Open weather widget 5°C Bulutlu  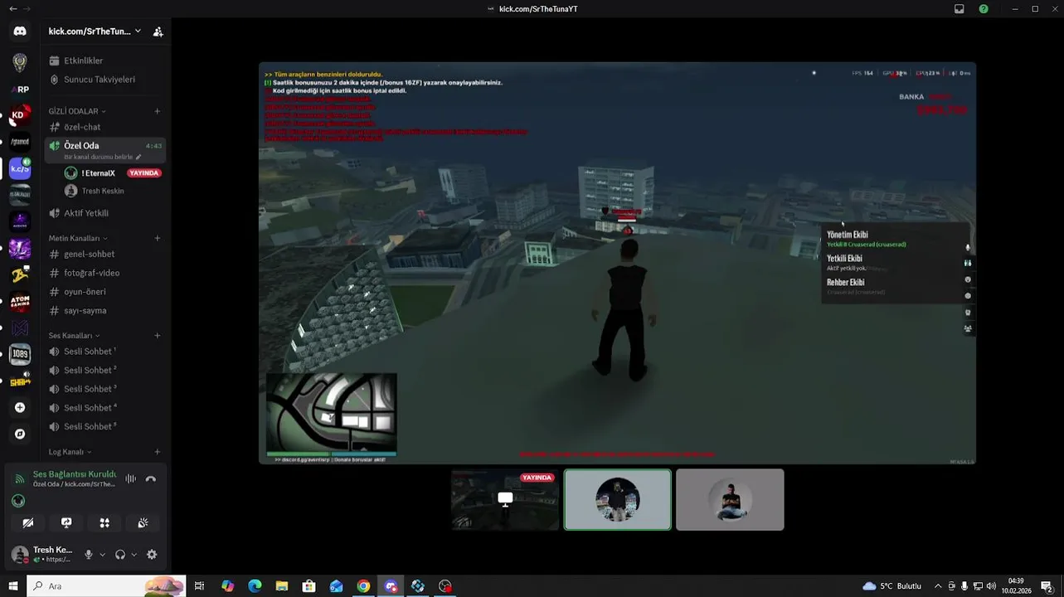[892, 586]
